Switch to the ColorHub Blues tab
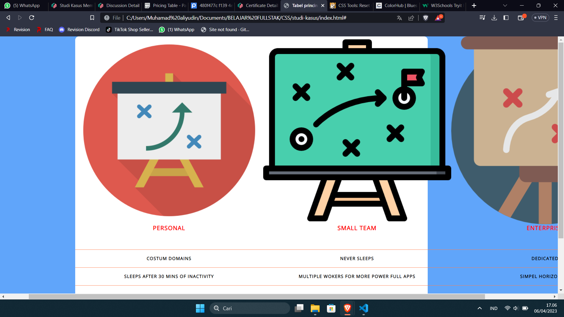Viewport: 564px width, 317px height. point(396,6)
